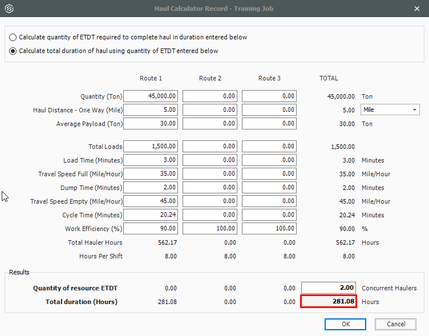Click Route 3 Haul Distance field
The image size is (429, 336).
[x=270, y=110]
